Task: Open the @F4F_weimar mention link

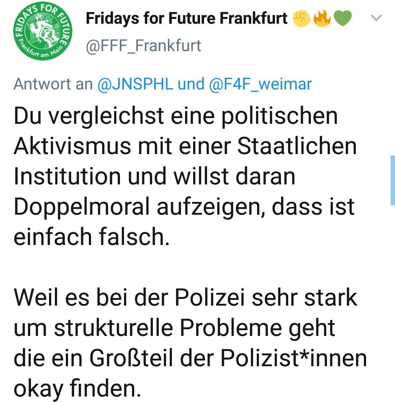Action: (260, 84)
